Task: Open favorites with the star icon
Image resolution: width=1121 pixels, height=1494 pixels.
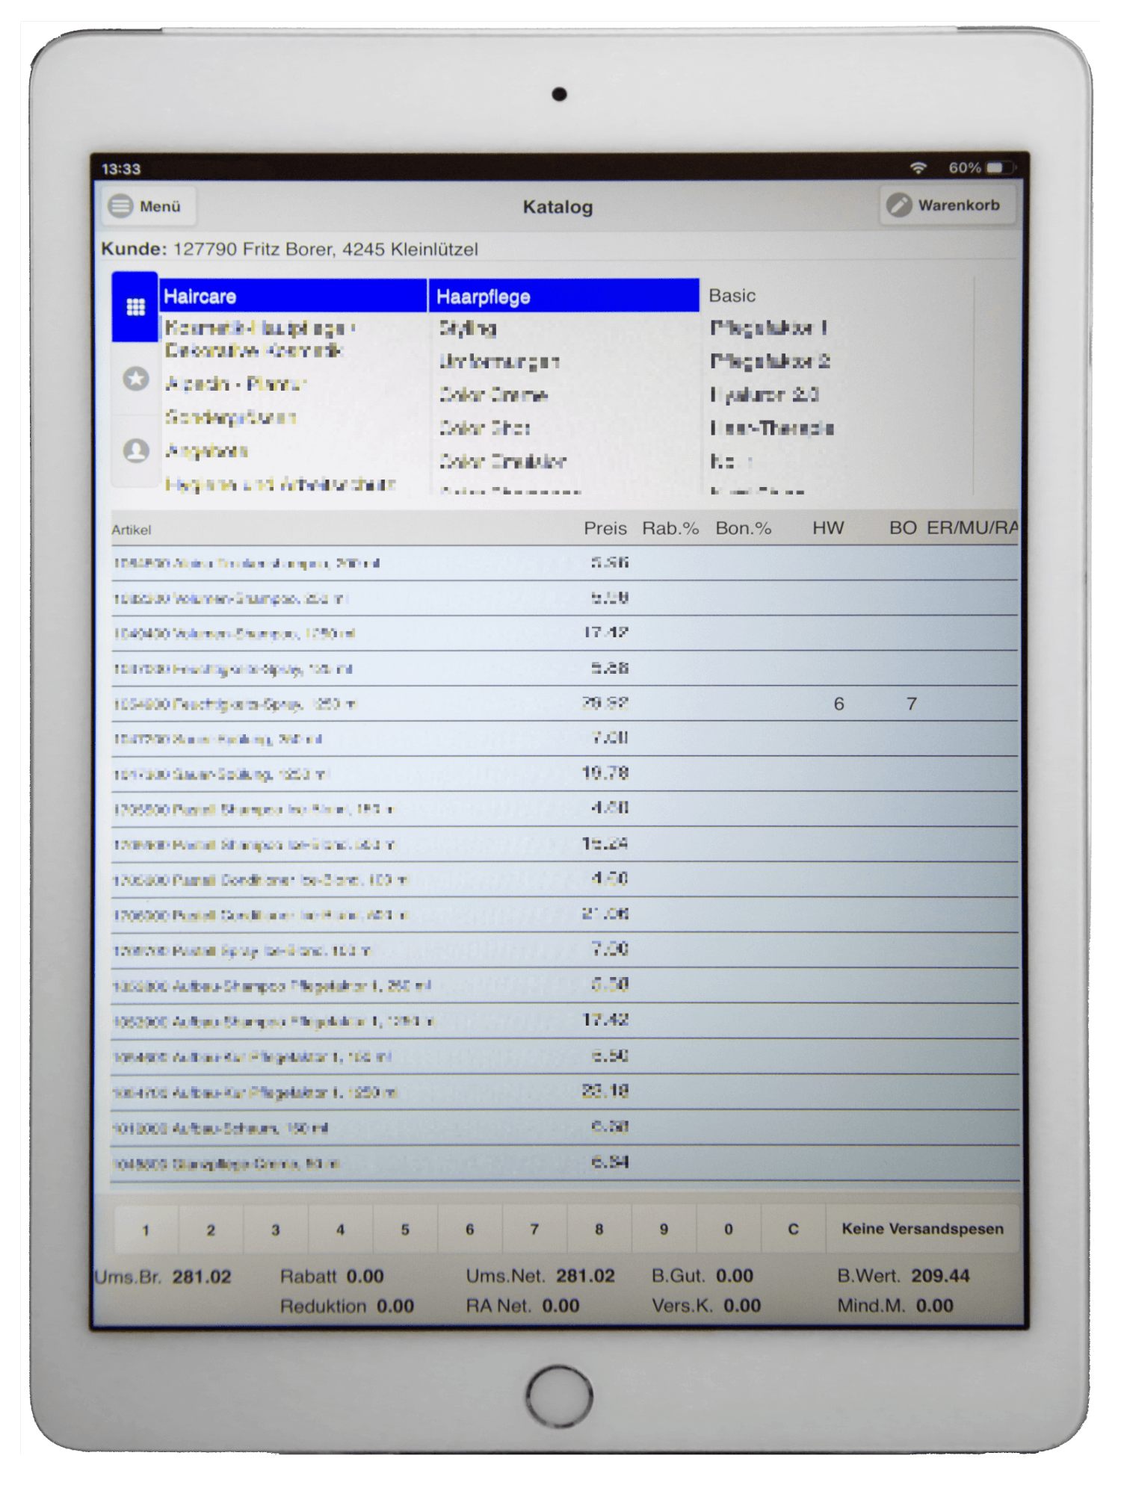Action: coord(136,379)
